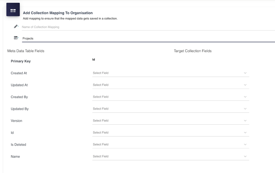The image size is (275, 173).
Task: Click the Updated By row chevron arrow
Action: [x=245, y=109]
